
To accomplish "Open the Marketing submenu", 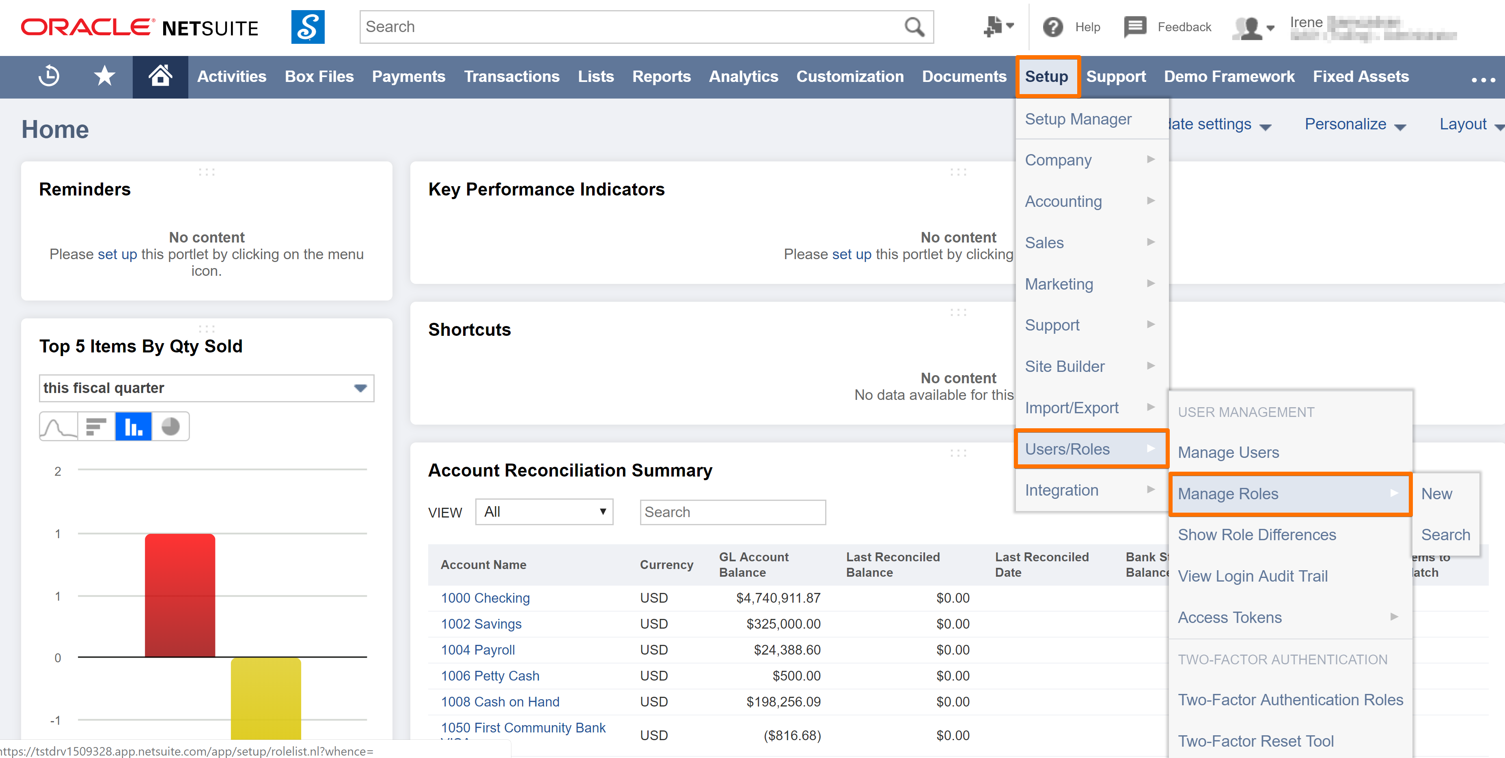I will tap(1091, 284).
